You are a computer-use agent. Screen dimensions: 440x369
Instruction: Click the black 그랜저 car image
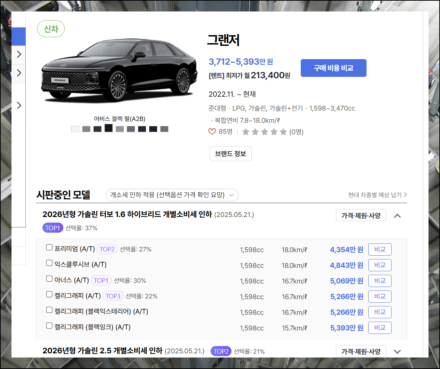point(119,71)
